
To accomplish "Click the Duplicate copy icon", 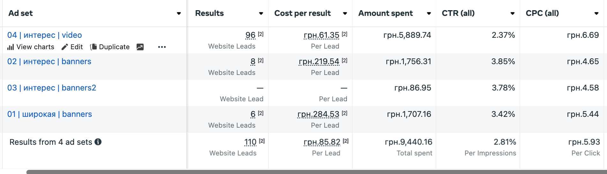I will tap(94, 47).
